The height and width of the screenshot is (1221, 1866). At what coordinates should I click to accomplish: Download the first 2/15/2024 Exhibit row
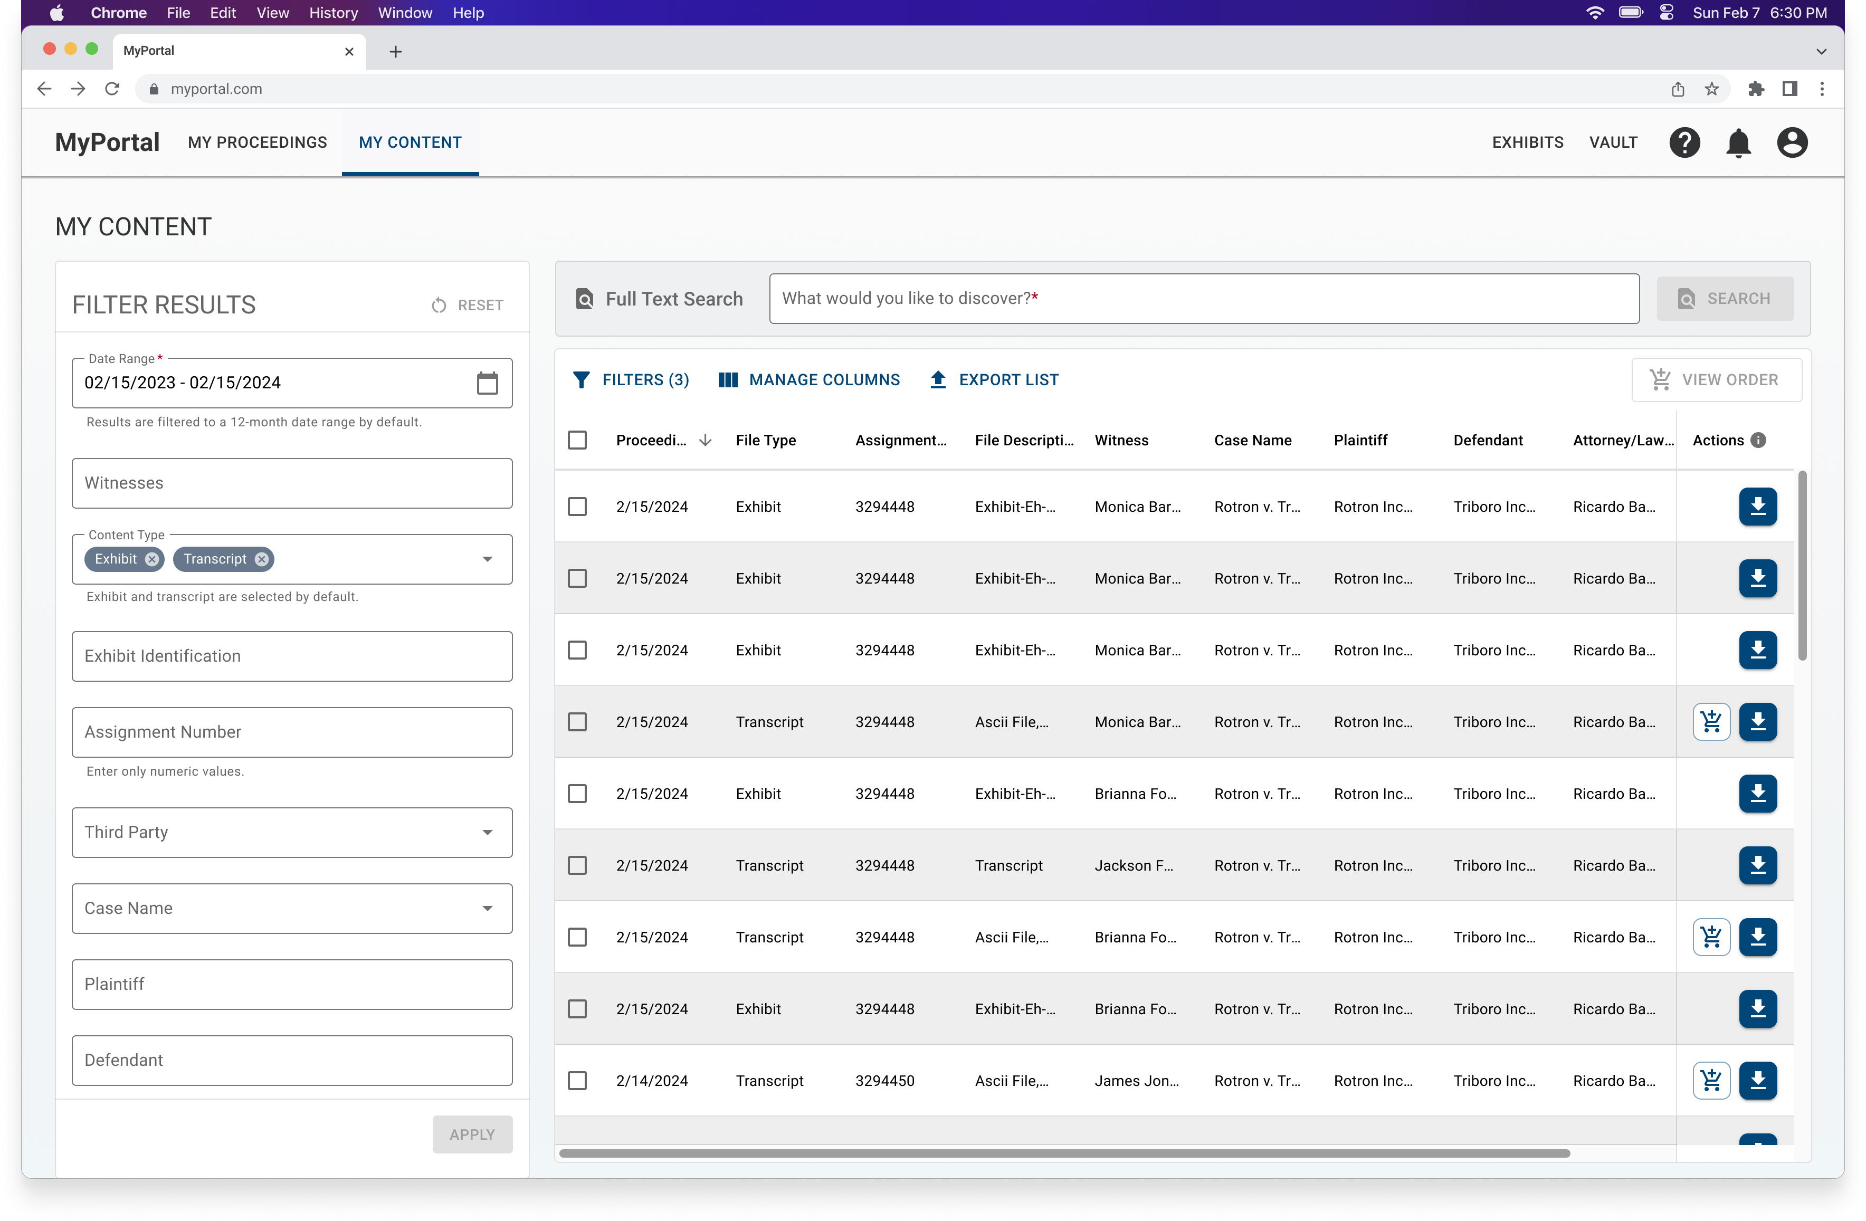1757,507
